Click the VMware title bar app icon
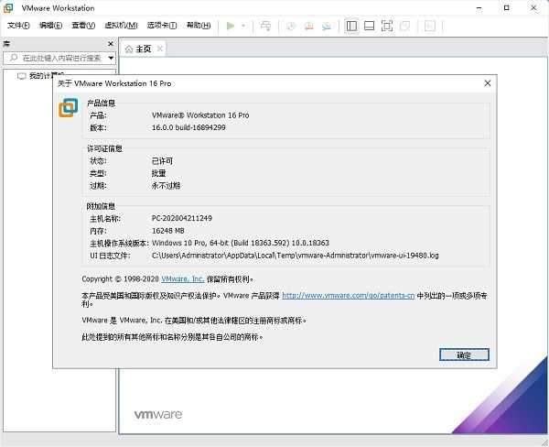 8,8
